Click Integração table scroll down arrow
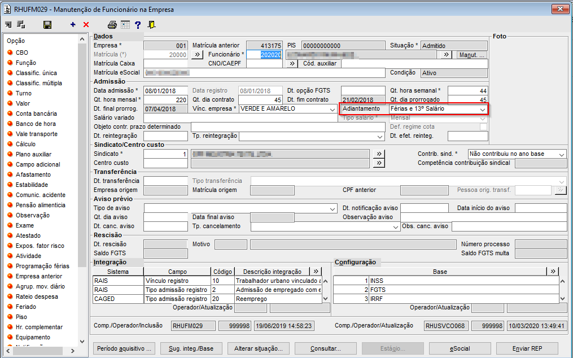This screenshot has width=573, height=358. (x=326, y=299)
